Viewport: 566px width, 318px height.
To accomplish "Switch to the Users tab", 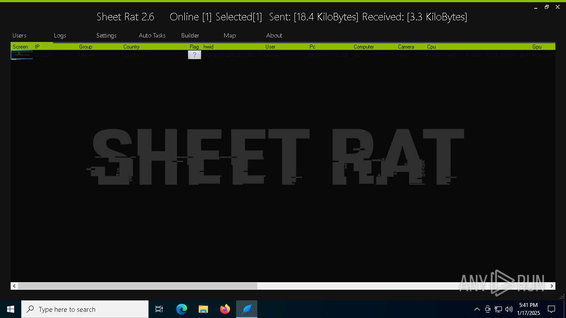I will [19, 35].
